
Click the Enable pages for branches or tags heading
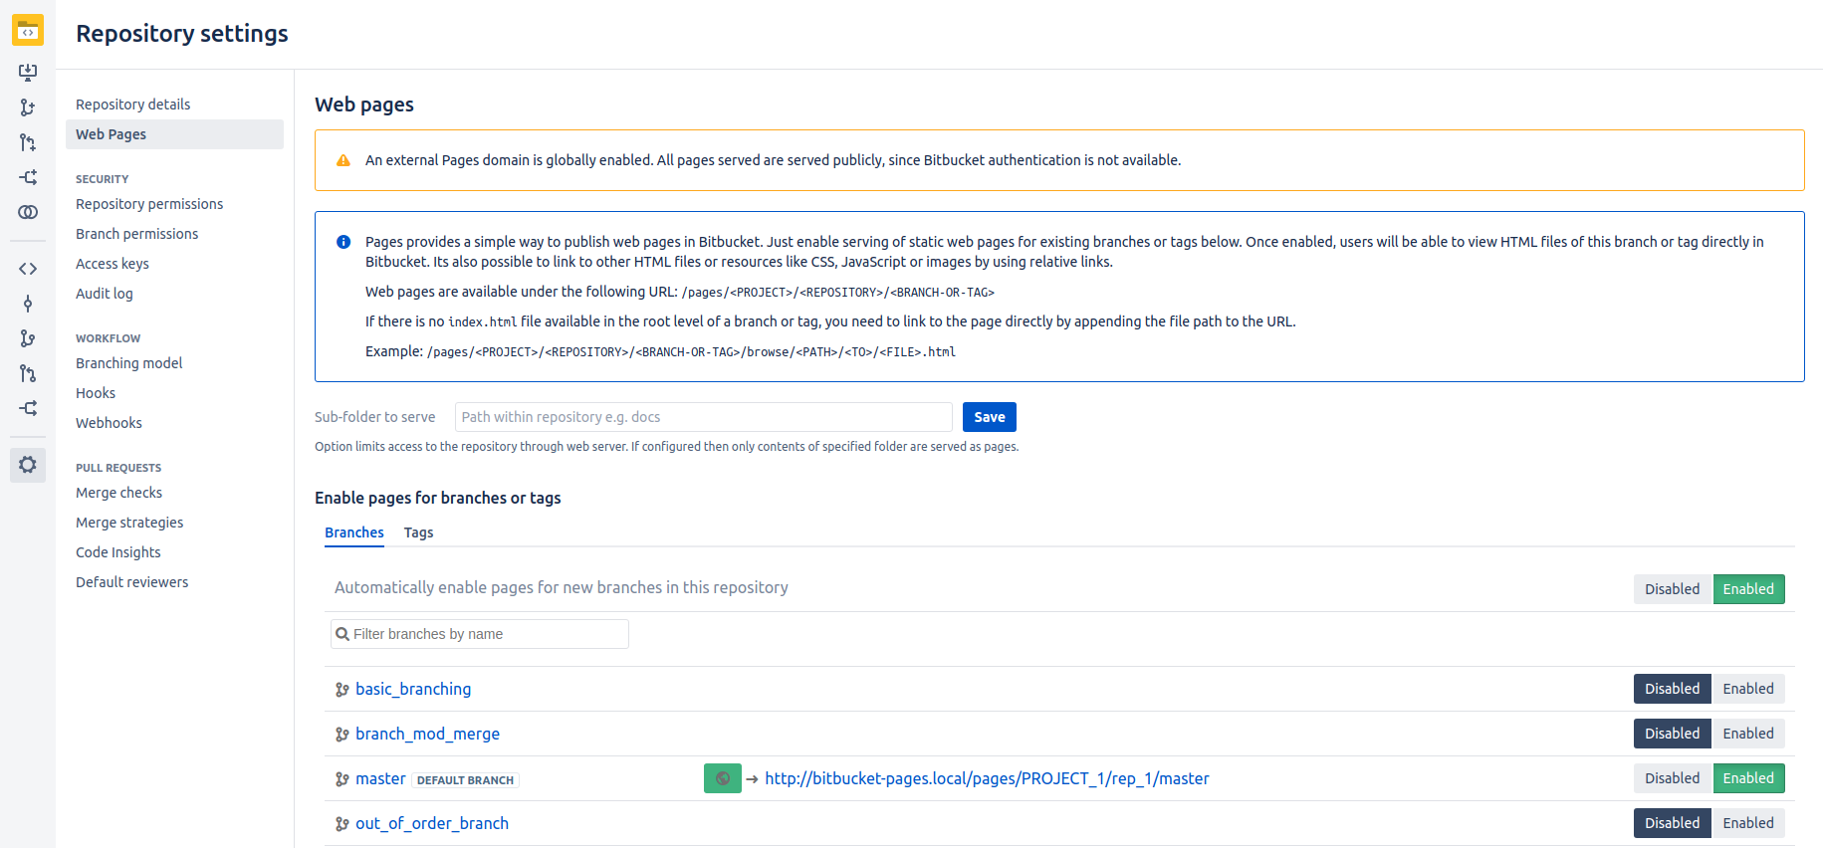tap(438, 498)
